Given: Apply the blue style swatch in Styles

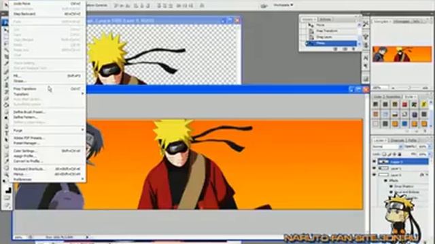Looking at the screenshot, I should coord(404,123).
